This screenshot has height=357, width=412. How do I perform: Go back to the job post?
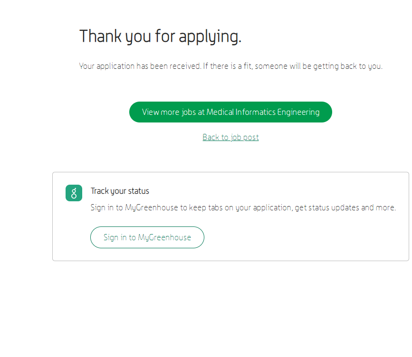tap(230, 137)
